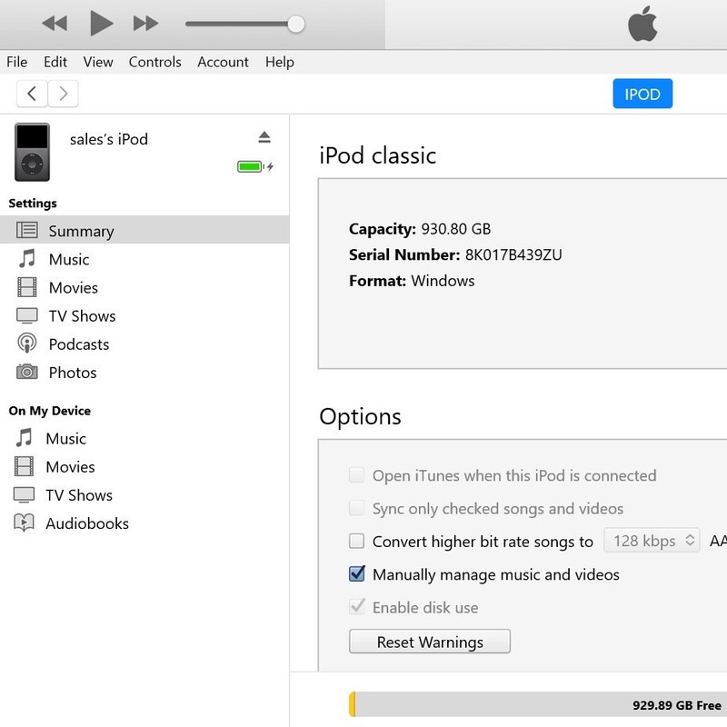727x727 pixels.
Task: Click the blue IPOD button
Action: (x=642, y=94)
